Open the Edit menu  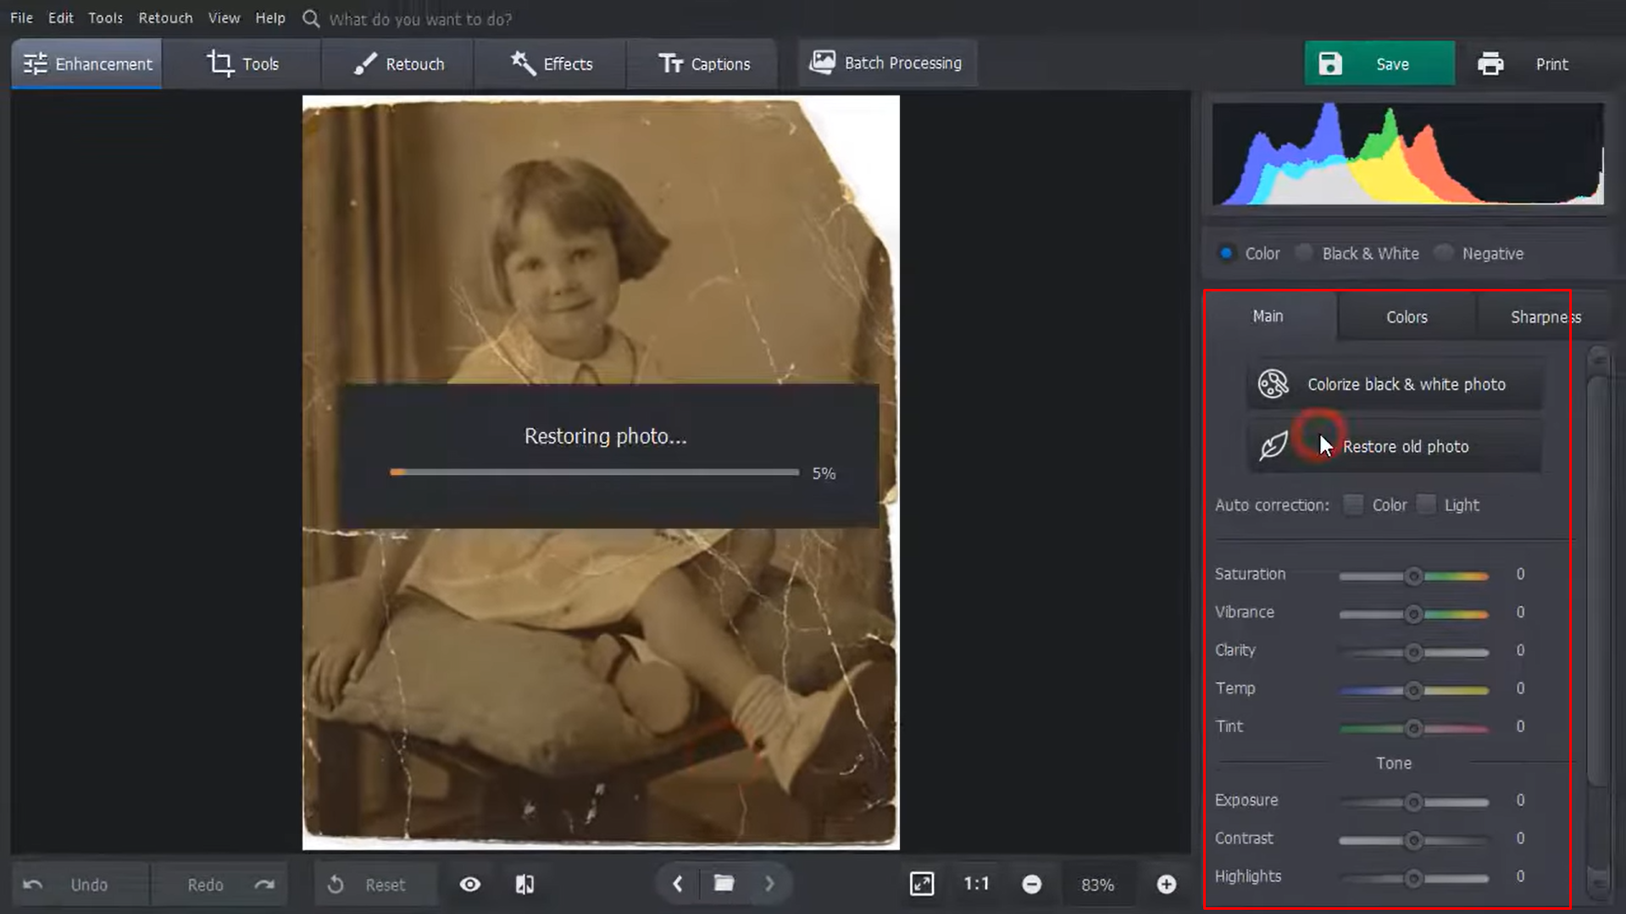tap(59, 17)
